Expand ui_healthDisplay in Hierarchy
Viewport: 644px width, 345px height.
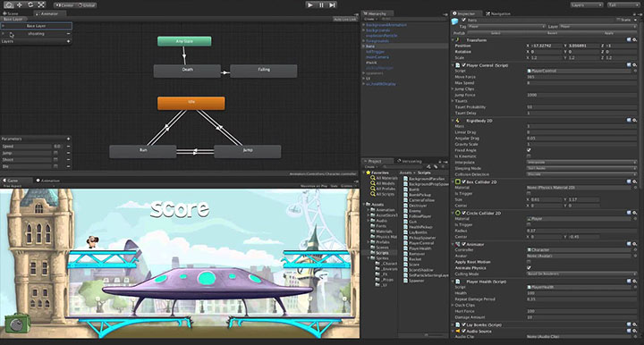click(x=363, y=84)
